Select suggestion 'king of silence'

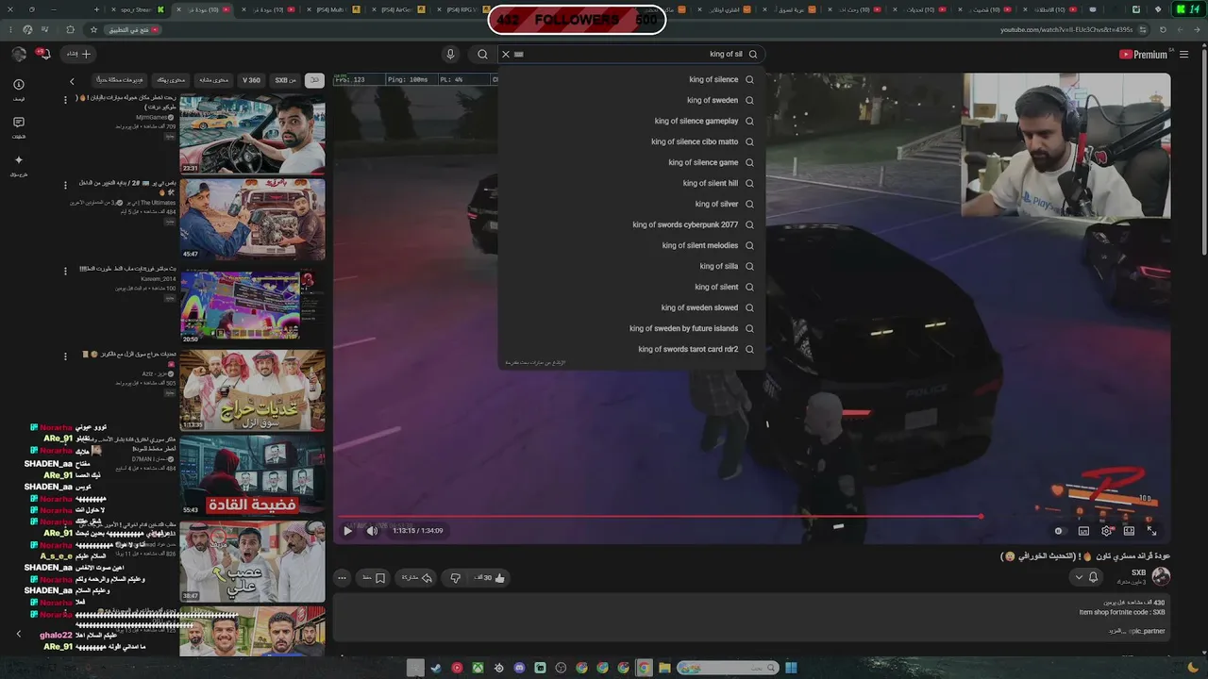pyautogui.click(x=632, y=80)
